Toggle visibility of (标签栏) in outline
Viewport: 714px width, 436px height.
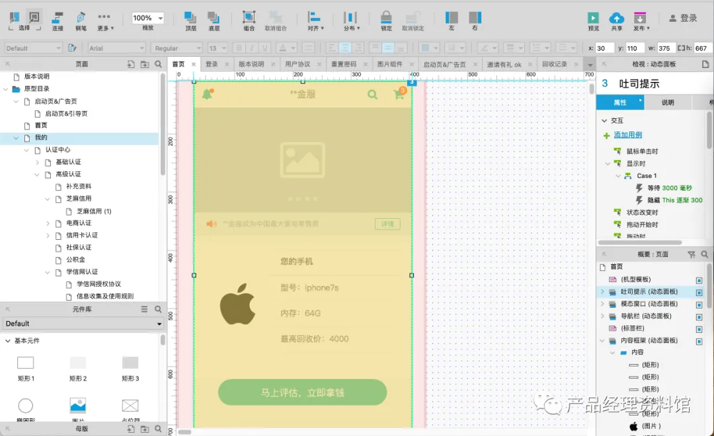tap(699, 329)
